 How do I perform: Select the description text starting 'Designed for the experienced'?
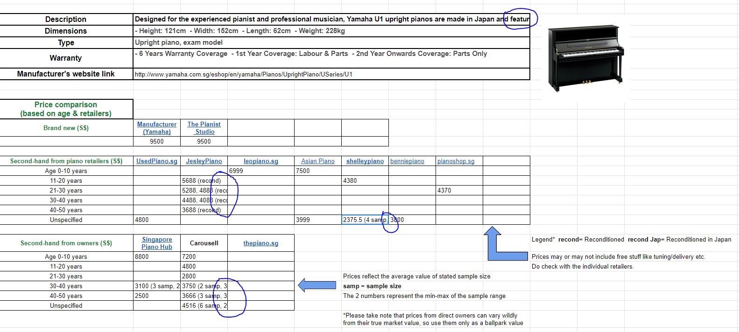click(331, 19)
